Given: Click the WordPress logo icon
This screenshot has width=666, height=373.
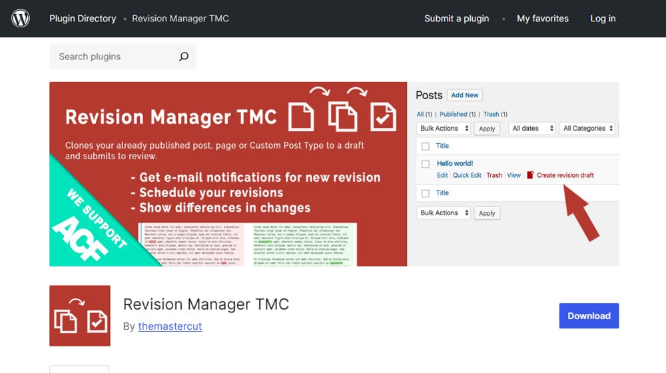Looking at the screenshot, I should (x=21, y=18).
